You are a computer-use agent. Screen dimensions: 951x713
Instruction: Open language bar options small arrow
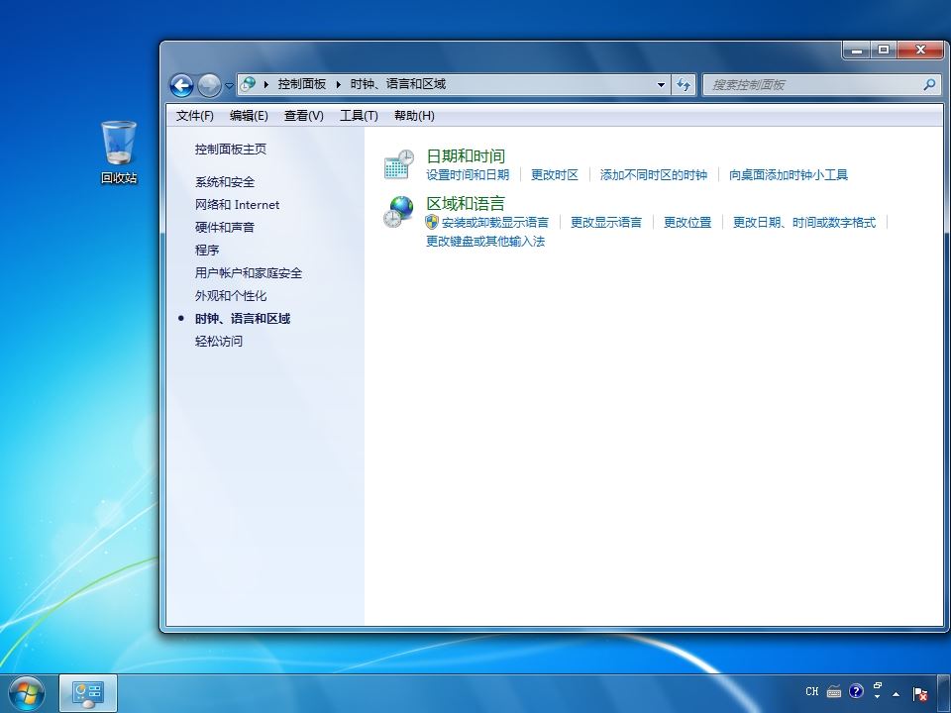[x=877, y=696]
